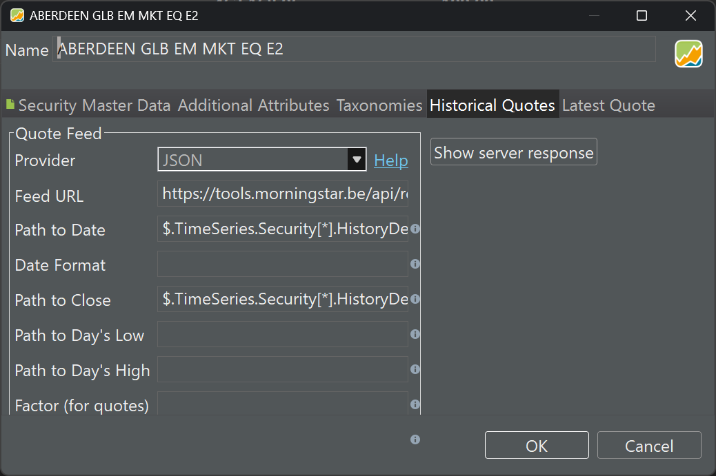Open the Provider dropdown showing JSON

point(261,160)
